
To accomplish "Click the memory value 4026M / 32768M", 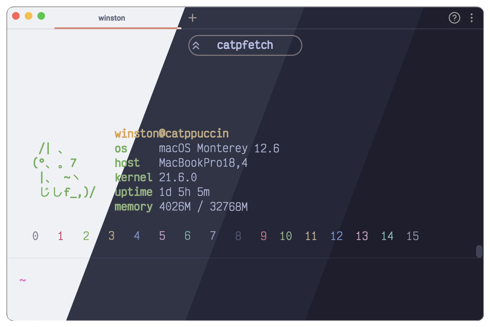I will click(203, 207).
